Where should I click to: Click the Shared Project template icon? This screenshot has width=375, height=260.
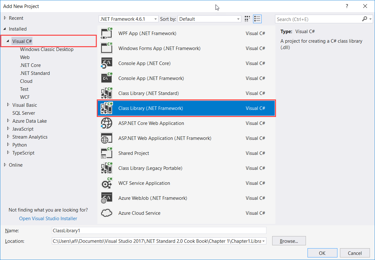click(x=107, y=153)
